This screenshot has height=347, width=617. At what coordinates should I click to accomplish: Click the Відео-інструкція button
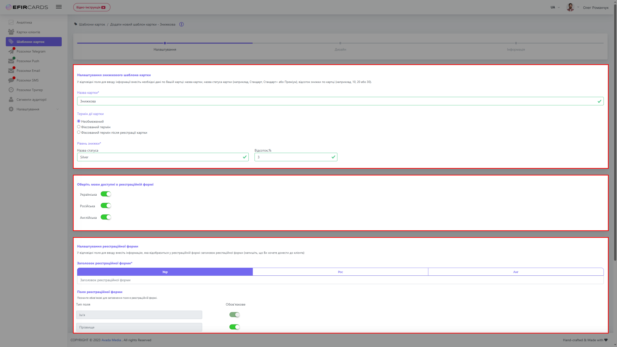[x=92, y=7]
